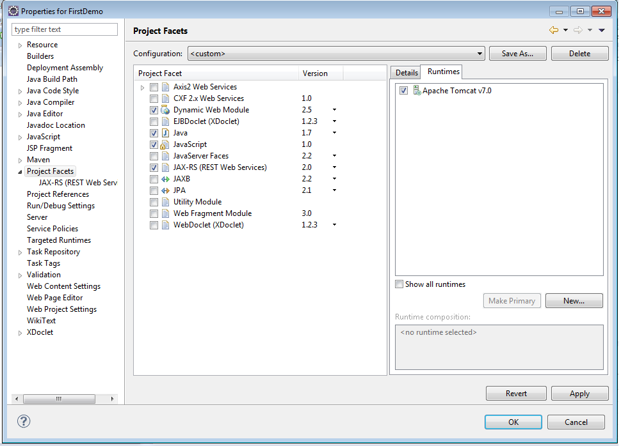The image size is (621, 446).
Task: Open the Java version dropdown
Action: (x=333, y=132)
